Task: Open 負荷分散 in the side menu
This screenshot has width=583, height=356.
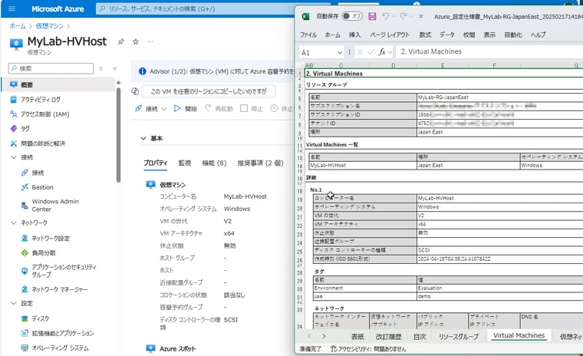Action: point(44,253)
